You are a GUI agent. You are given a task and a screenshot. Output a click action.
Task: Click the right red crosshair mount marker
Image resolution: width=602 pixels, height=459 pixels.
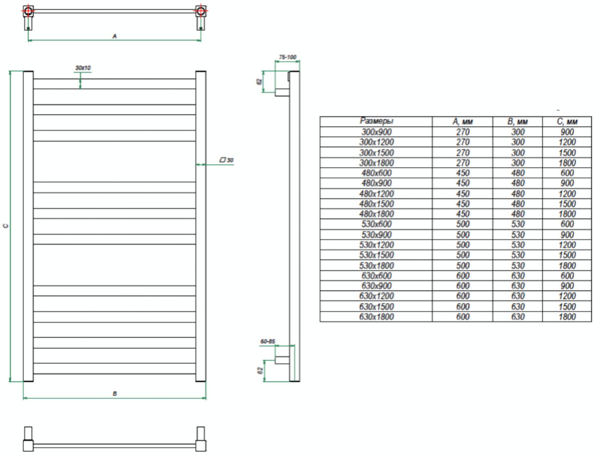coord(201,11)
